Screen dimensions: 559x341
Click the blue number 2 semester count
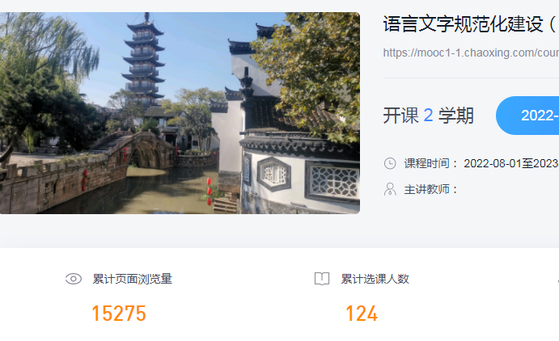tap(428, 116)
